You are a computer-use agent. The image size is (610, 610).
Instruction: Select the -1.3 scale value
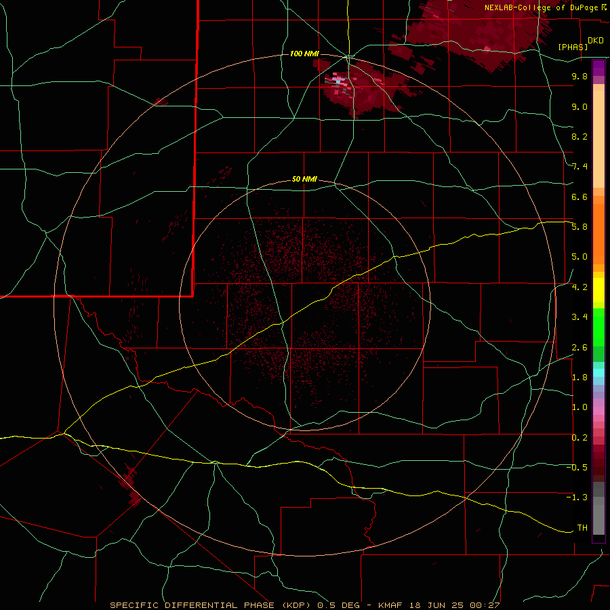577,497
